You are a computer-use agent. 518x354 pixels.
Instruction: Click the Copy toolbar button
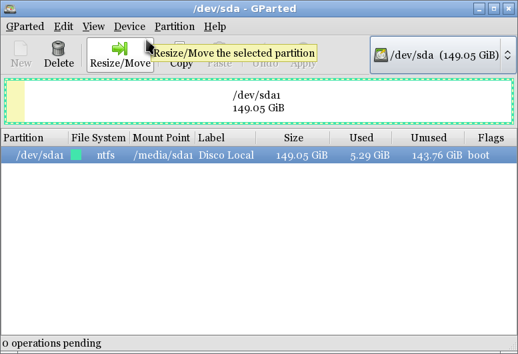(x=181, y=63)
